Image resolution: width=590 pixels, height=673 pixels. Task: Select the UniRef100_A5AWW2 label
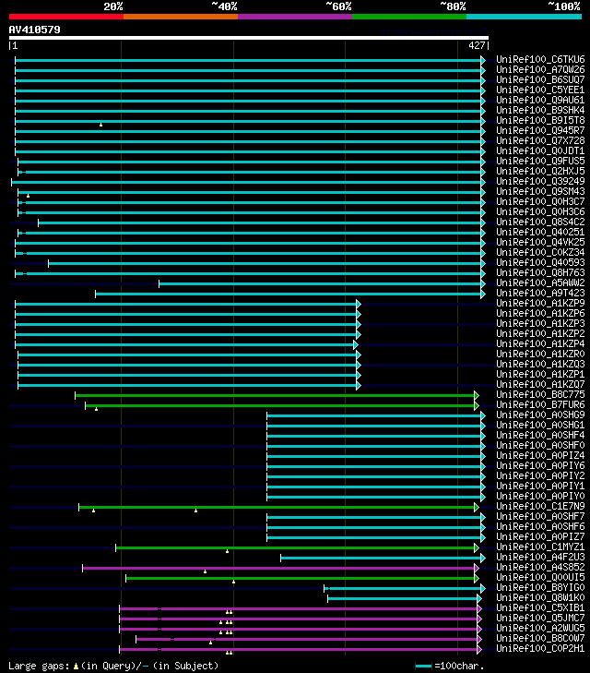[x=540, y=282]
